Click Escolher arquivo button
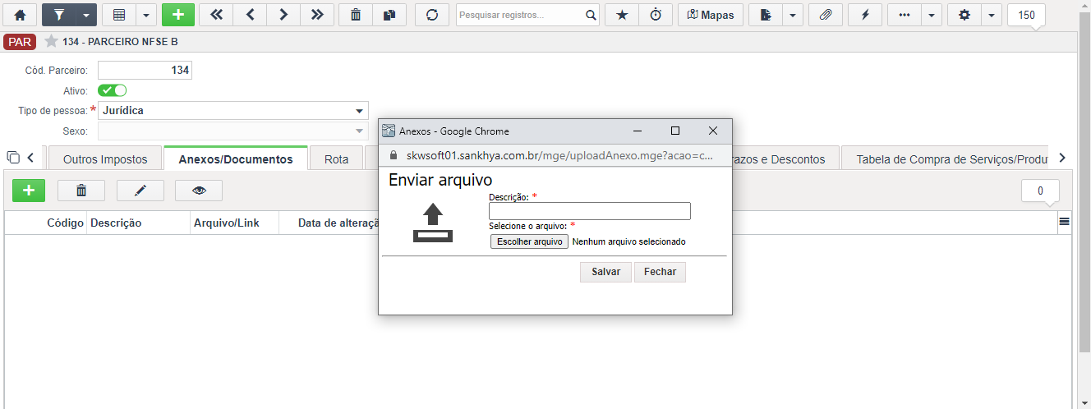The width and height of the screenshot is (1091, 409). pyautogui.click(x=529, y=241)
